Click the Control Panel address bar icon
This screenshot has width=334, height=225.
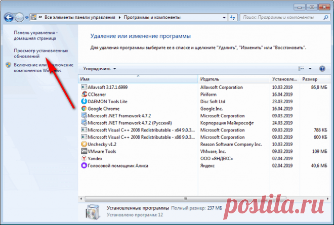(x=33, y=17)
